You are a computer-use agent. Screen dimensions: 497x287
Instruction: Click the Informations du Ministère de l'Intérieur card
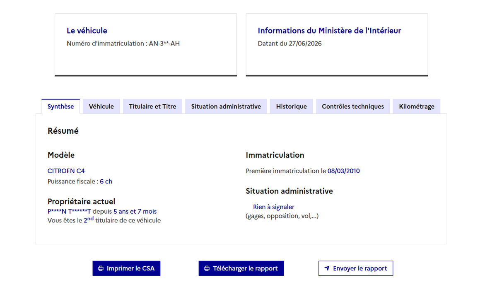click(337, 45)
